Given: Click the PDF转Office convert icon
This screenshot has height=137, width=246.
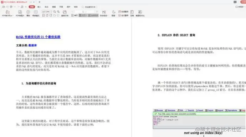Looking at the screenshot, I should (x=7, y=12).
